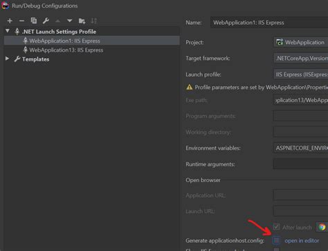Click the Remove Configuration minus icon
This screenshot has width=328, height=251.
(x=21, y=21)
